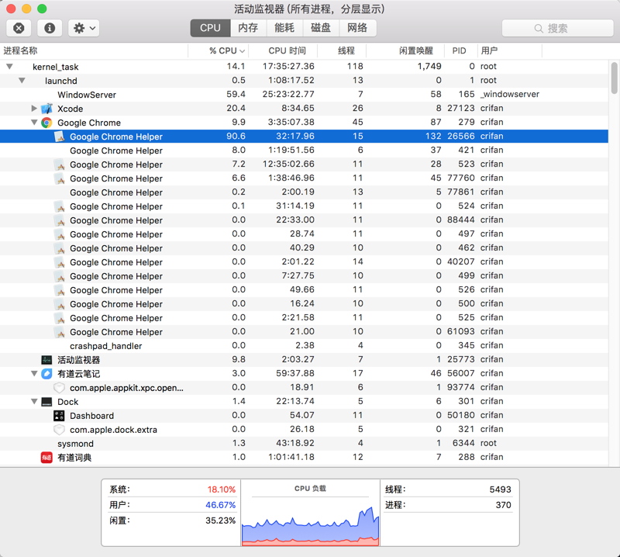The image size is (620, 557).
Task: Click the 有道词典 app icon
Action: 46,457
